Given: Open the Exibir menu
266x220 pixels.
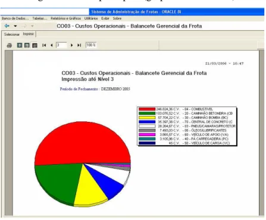Looking at the screenshot, I should (105, 18).
